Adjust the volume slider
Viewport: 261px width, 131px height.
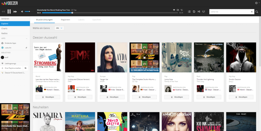tap(29, 11)
